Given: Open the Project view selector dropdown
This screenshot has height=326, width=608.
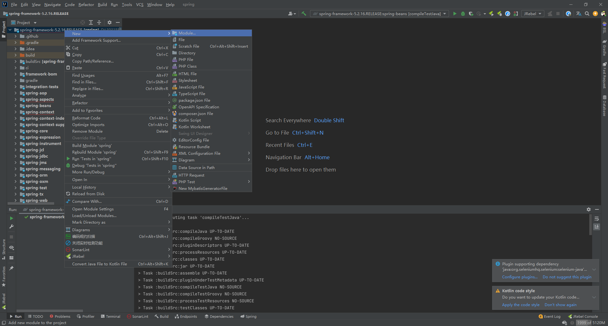Looking at the screenshot, I should 24,22.
